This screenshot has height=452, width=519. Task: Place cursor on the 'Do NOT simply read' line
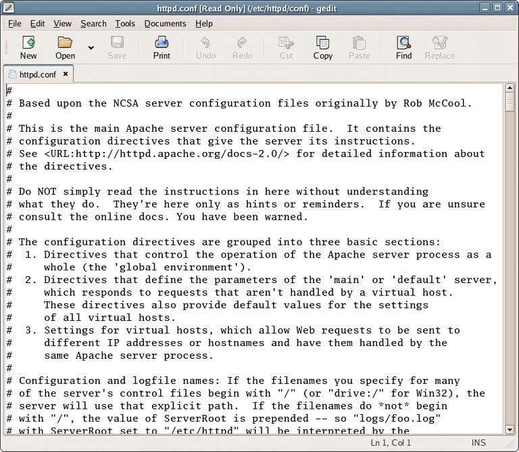pos(223,192)
